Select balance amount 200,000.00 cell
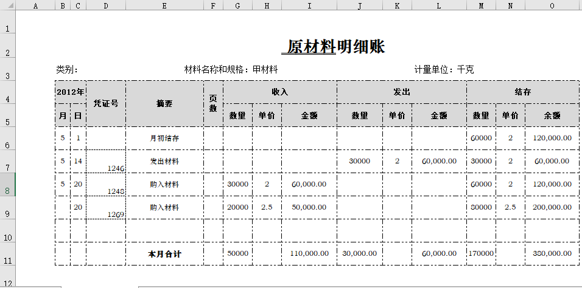Image resolution: width=582 pixels, height=288 pixels. [552, 207]
